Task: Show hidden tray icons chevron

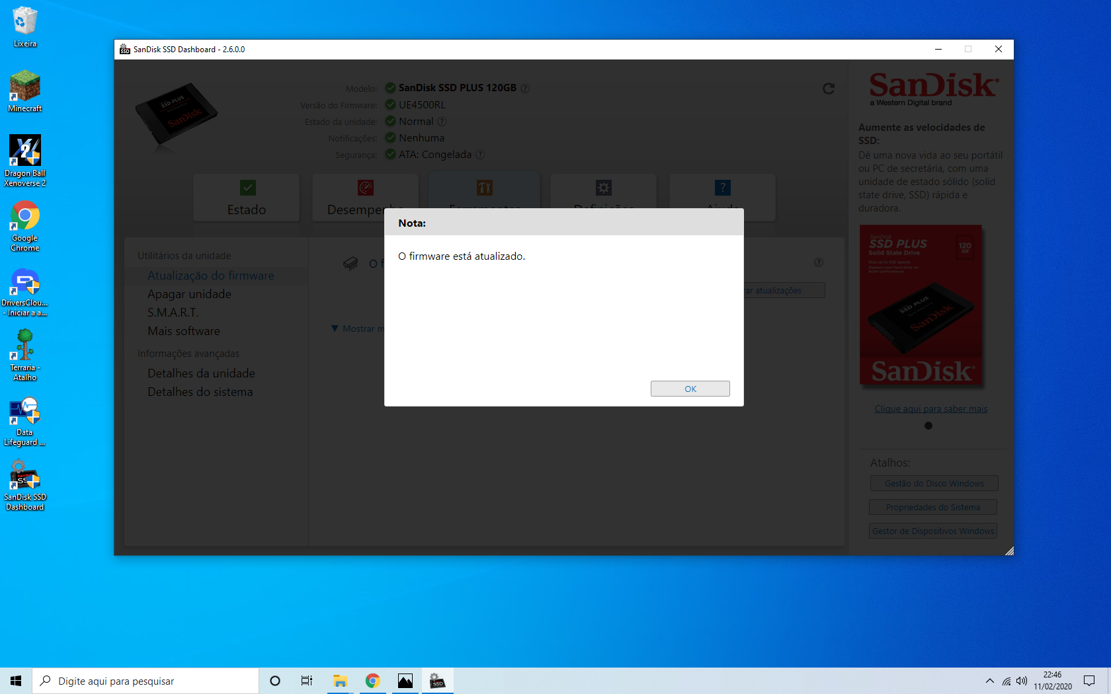Action: tap(989, 681)
